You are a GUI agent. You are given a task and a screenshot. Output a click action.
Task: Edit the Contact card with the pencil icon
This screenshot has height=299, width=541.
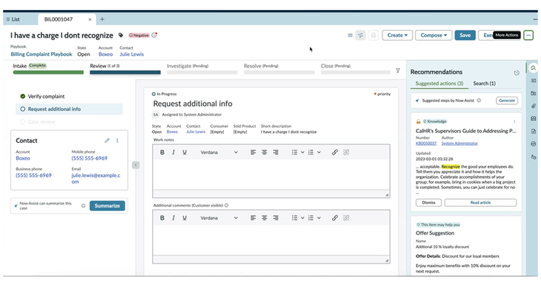click(x=107, y=141)
